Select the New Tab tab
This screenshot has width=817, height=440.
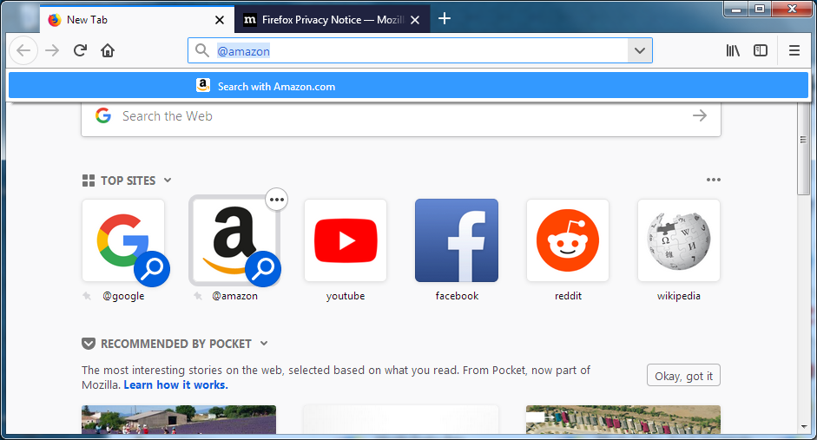[137, 19]
